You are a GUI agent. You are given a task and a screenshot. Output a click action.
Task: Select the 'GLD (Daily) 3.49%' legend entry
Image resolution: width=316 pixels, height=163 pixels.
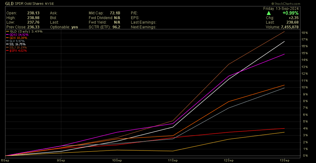[x=24, y=32]
